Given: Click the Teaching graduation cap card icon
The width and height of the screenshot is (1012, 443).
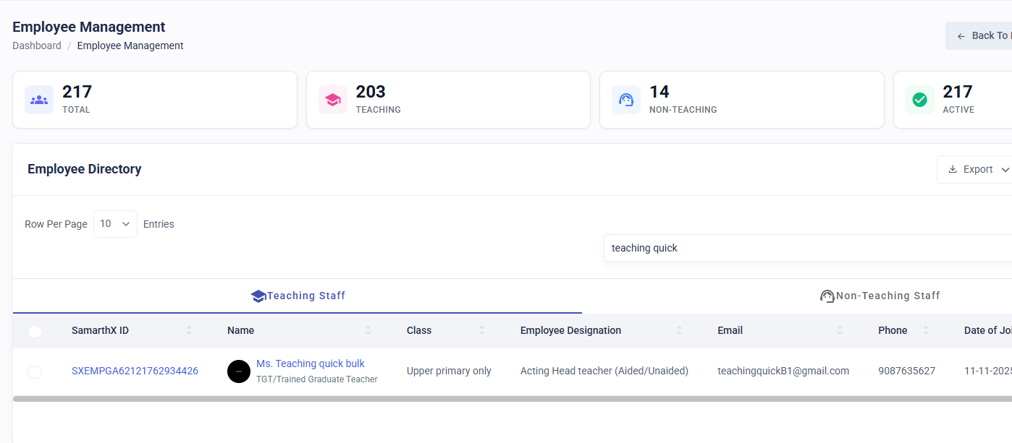Looking at the screenshot, I should pyautogui.click(x=333, y=100).
